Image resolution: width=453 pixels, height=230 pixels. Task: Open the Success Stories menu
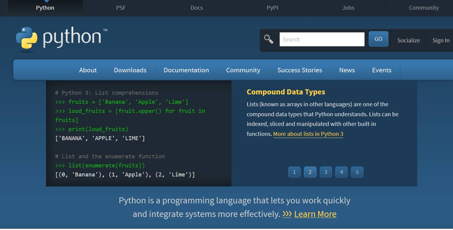[300, 70]
